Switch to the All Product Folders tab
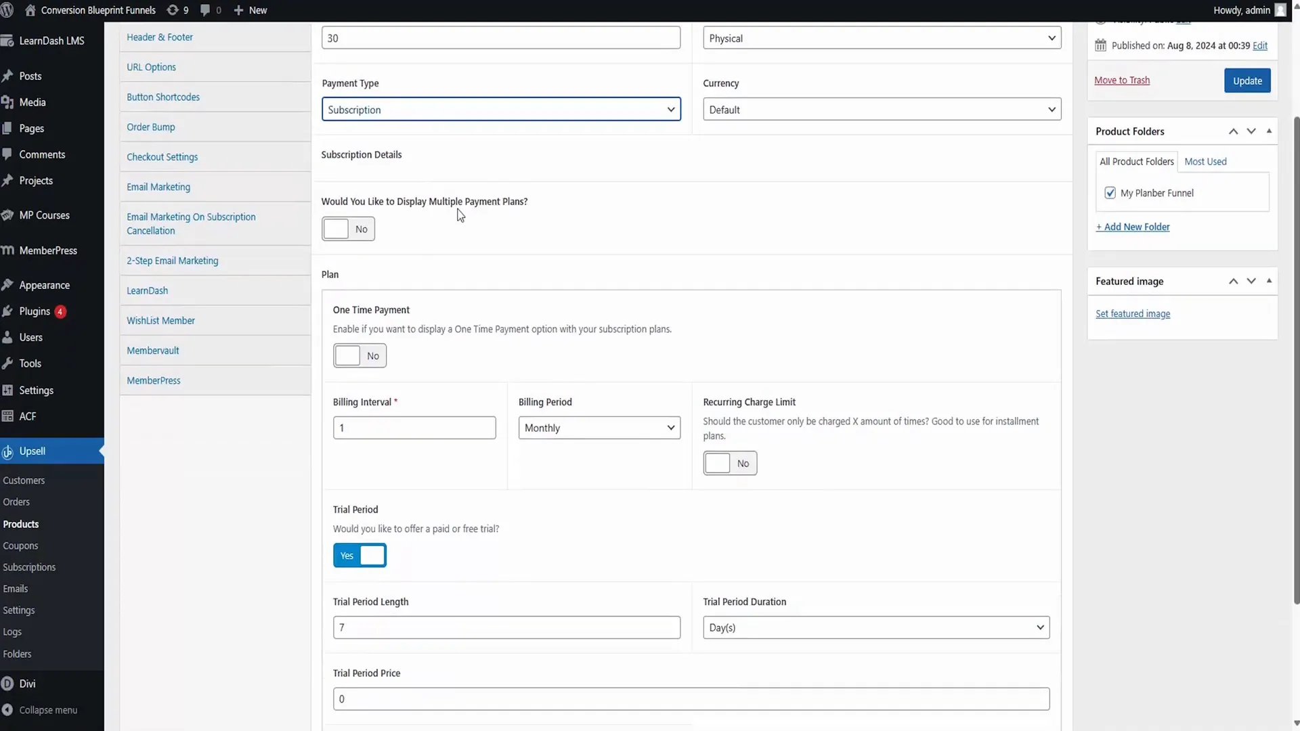 coord(1137,161)
